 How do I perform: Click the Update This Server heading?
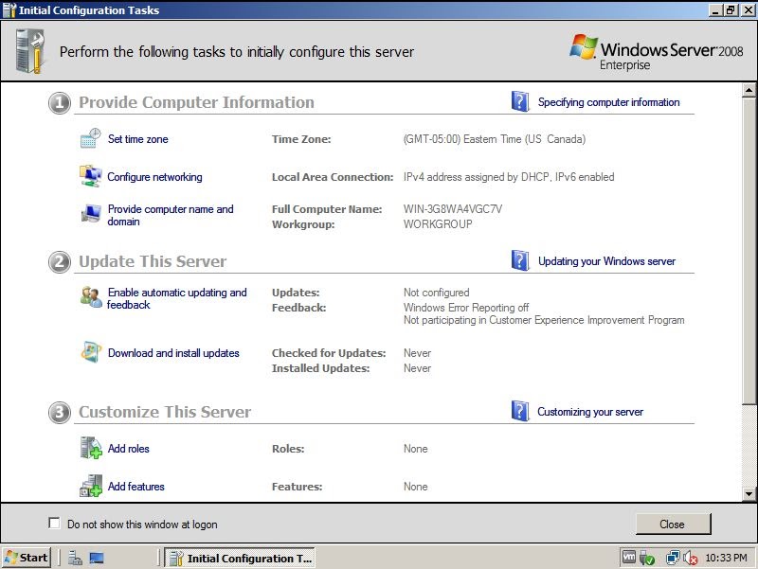[153, 261]
